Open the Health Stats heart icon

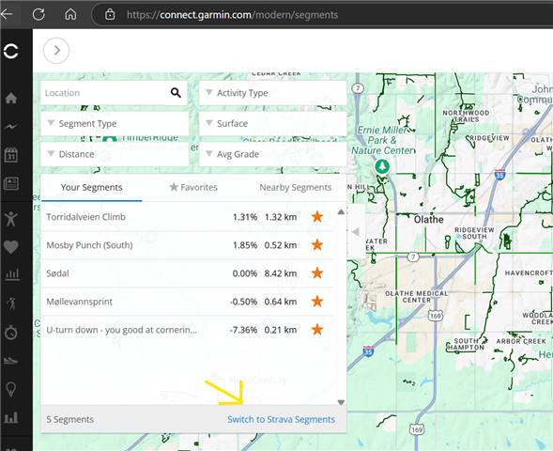click(11, 247)
